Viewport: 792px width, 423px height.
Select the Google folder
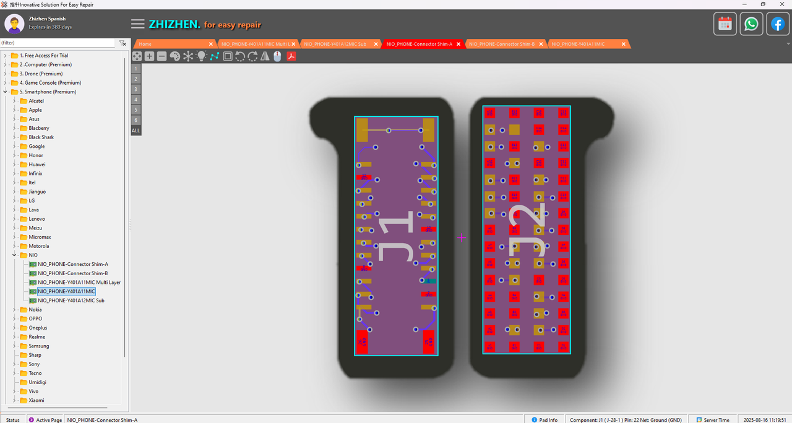pos(37,147)
